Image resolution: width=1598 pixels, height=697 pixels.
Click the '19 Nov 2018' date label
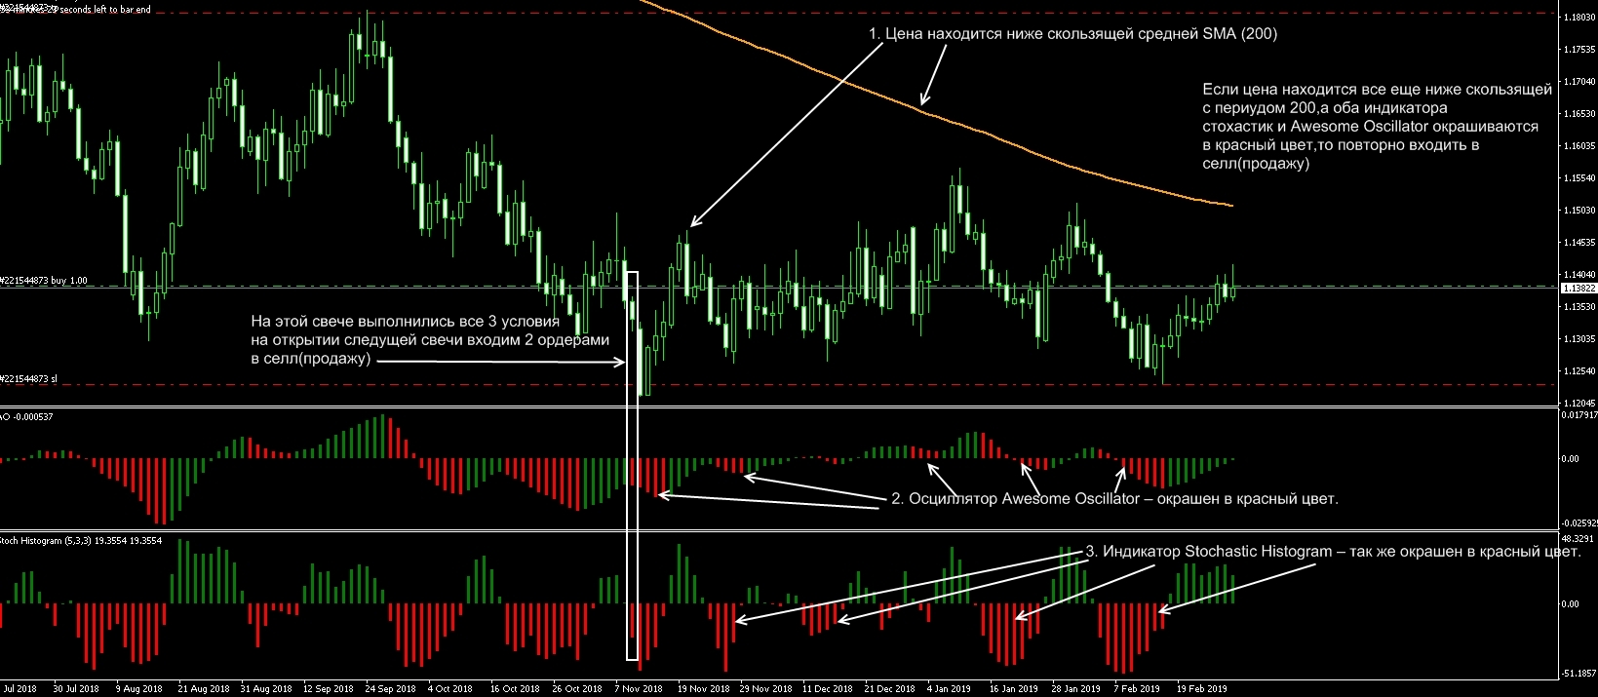(704, 689)
